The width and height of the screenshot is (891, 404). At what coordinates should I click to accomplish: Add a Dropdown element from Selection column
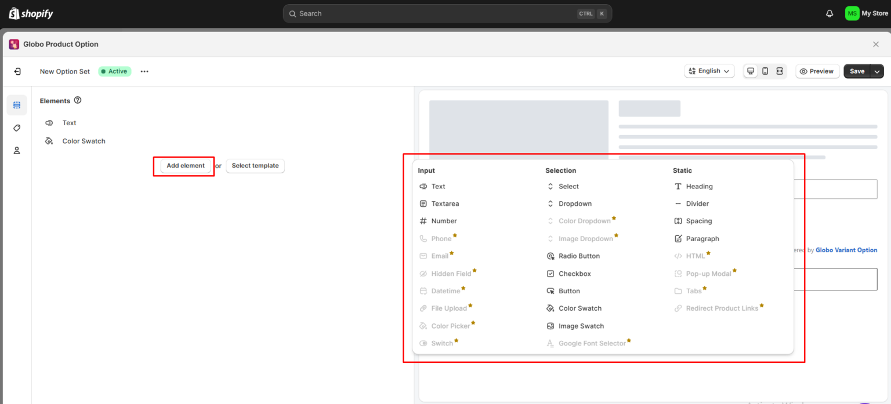[x=575, y=203]
